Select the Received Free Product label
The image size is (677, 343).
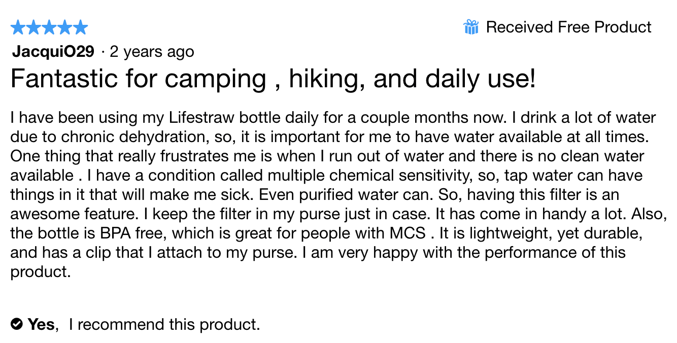coord(568,27)
